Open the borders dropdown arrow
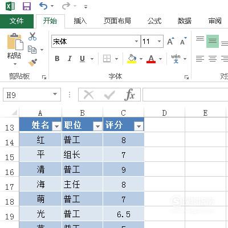 click(x=117, y=59)
